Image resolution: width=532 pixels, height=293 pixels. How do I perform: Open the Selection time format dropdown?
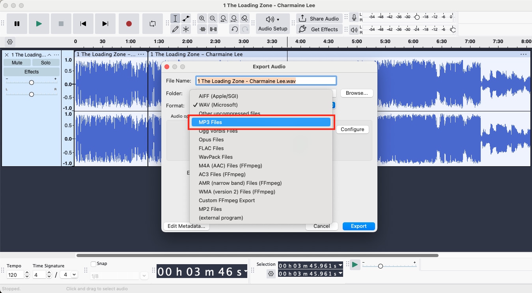[340, 265]
